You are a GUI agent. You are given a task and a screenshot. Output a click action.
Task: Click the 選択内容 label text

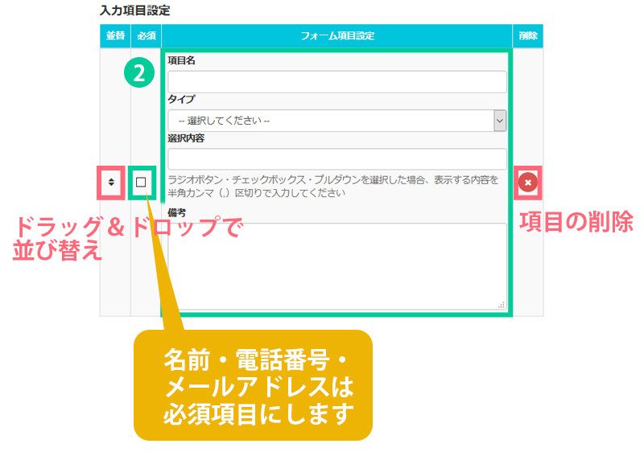[186, 138]
